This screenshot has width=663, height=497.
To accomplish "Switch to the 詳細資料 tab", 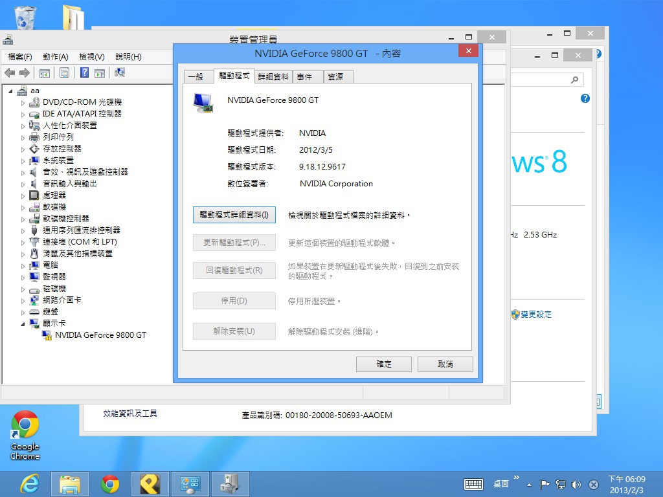I will coord(273,77).
